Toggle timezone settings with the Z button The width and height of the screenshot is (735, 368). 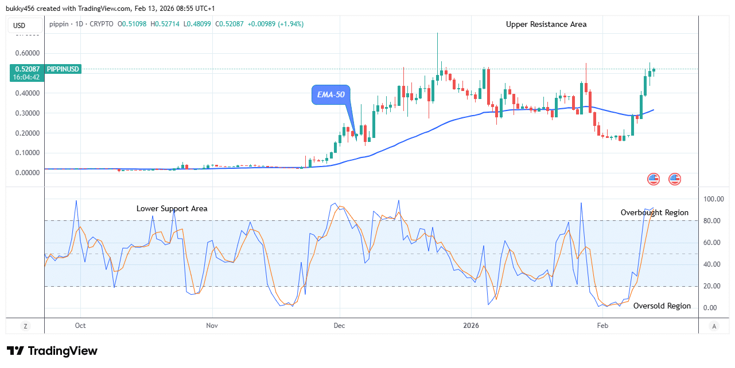coord(25,325)
